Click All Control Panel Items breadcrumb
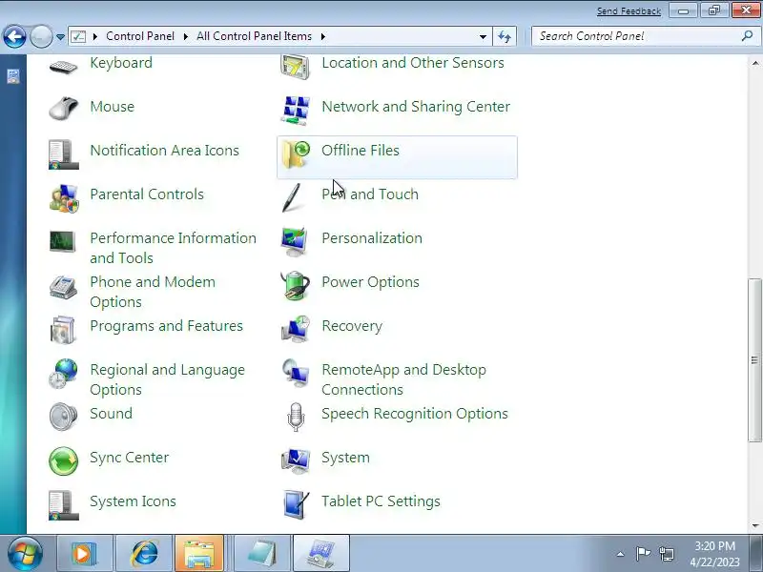The width and height of the screenshot is (763, 572). point(254,36)
